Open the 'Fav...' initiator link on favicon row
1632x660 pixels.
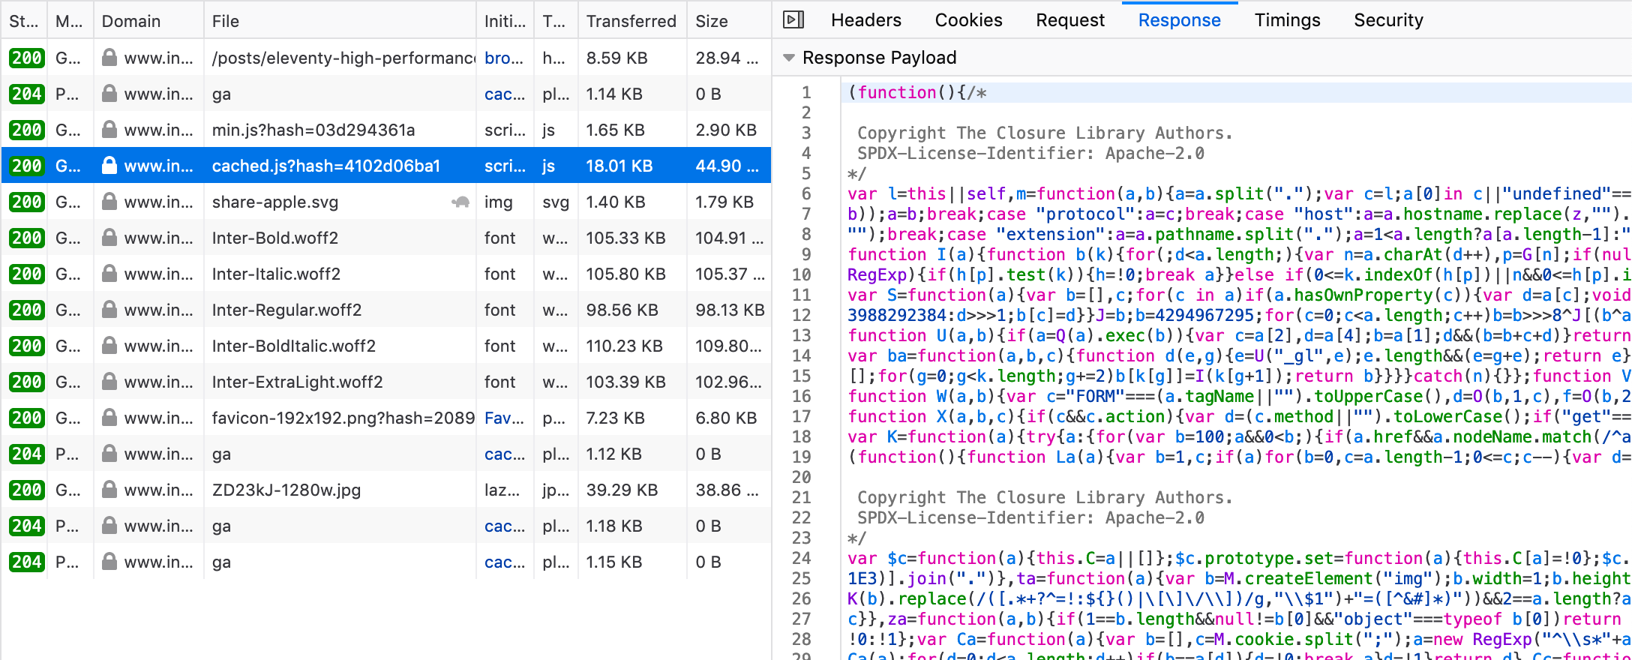click(504, 418)
